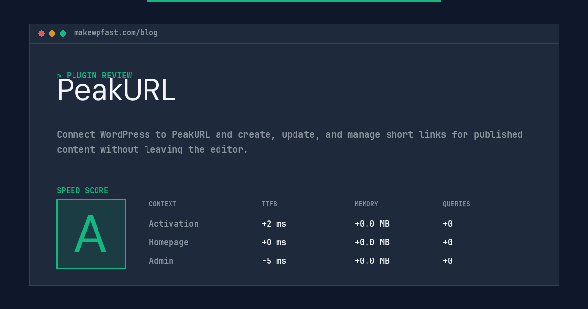Click Homepage TTFB value +0 ms
Viewport: 588px width, 309px height.
click(274, 242)
